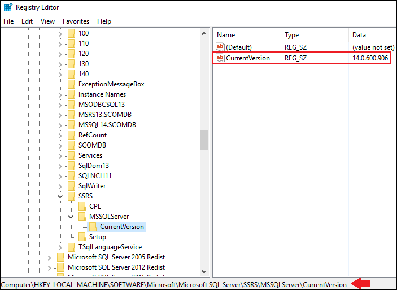Click the MSSQLServer folder icon
Viewport: 397px width, 290px height.
click(82, 217)
